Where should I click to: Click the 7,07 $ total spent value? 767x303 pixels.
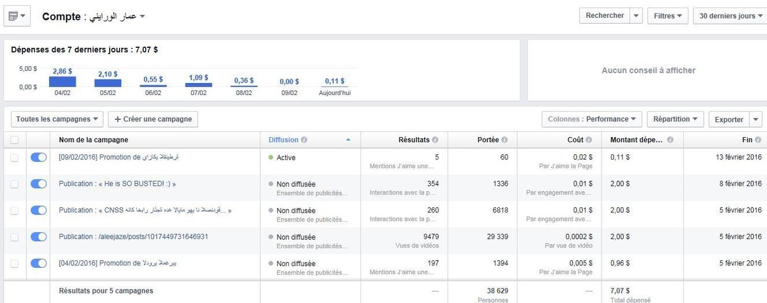point(621,290)
